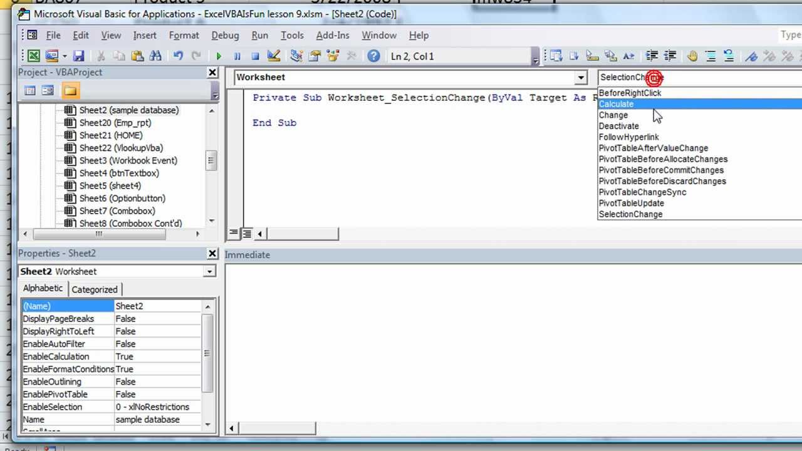Image resolution: width=802 pixels, height=451 pixels.
Task: Click the Name property value sample database
Action: click(158, 420)
